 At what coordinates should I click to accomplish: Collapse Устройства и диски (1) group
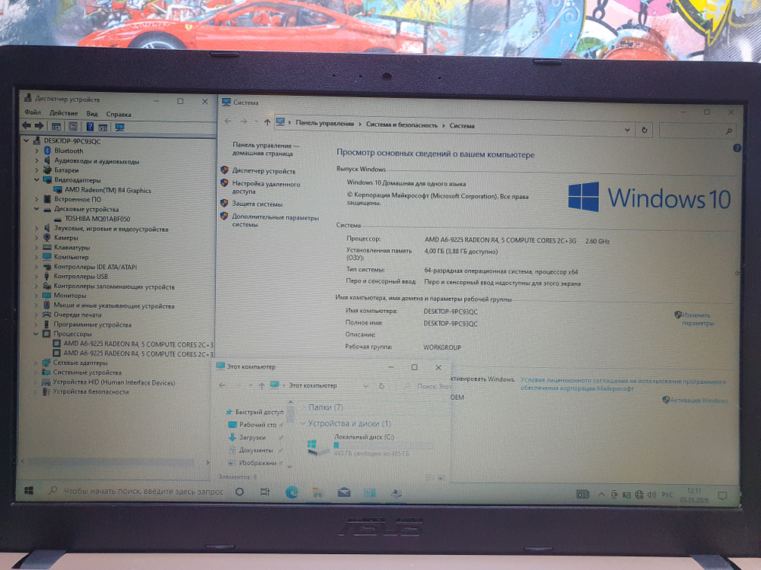[x=303, y=423]
